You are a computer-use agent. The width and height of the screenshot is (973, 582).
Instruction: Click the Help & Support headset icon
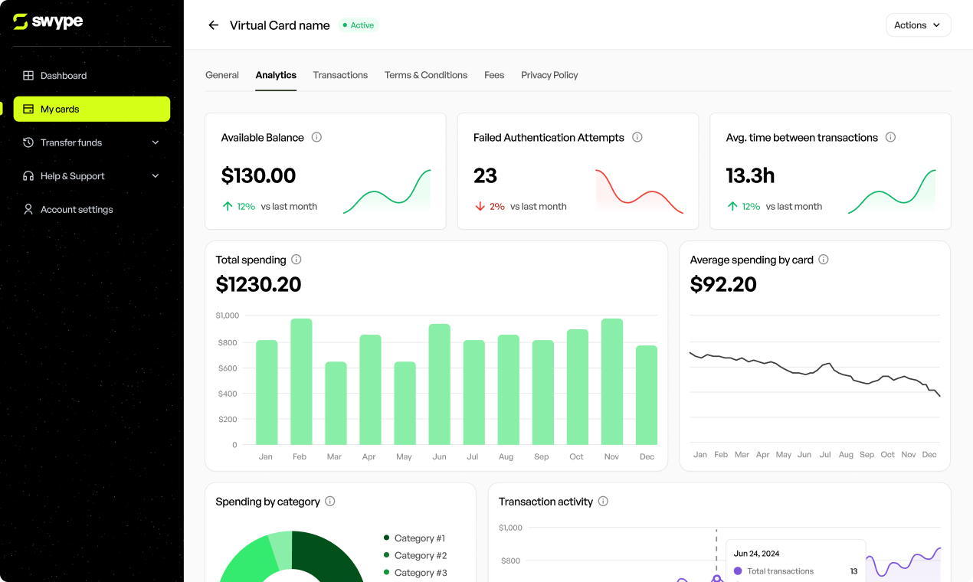28,176
